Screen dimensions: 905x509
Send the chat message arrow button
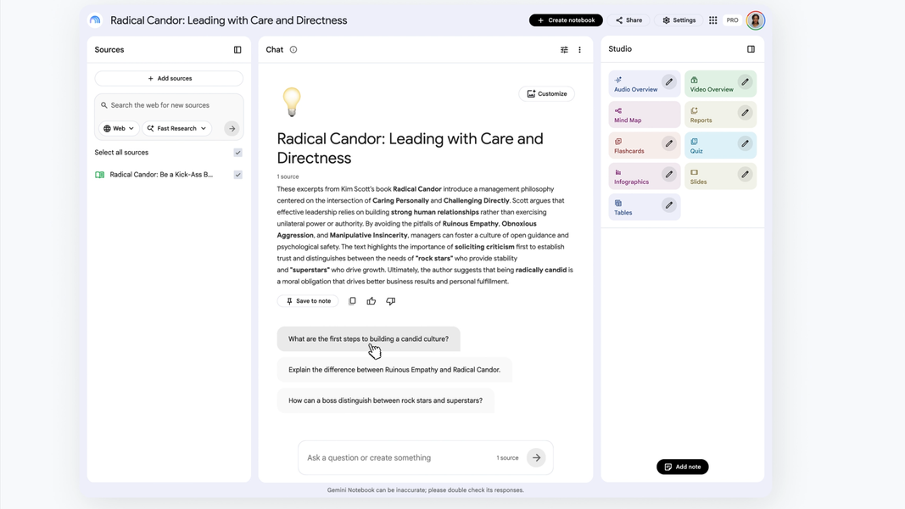coord(536,457)
